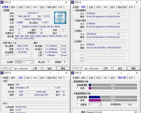Click single-thread reference bar showing 461
141x113 pixels.
(113, 88)
